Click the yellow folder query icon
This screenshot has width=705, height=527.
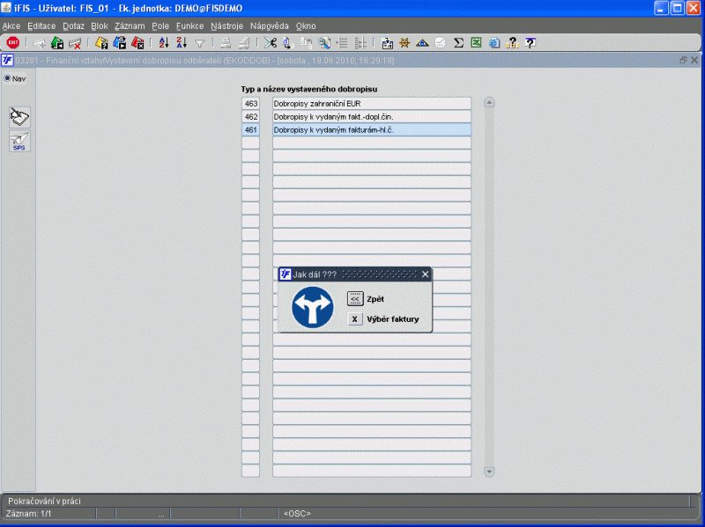(101, 42)
